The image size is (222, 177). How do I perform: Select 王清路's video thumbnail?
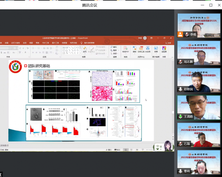199,107
